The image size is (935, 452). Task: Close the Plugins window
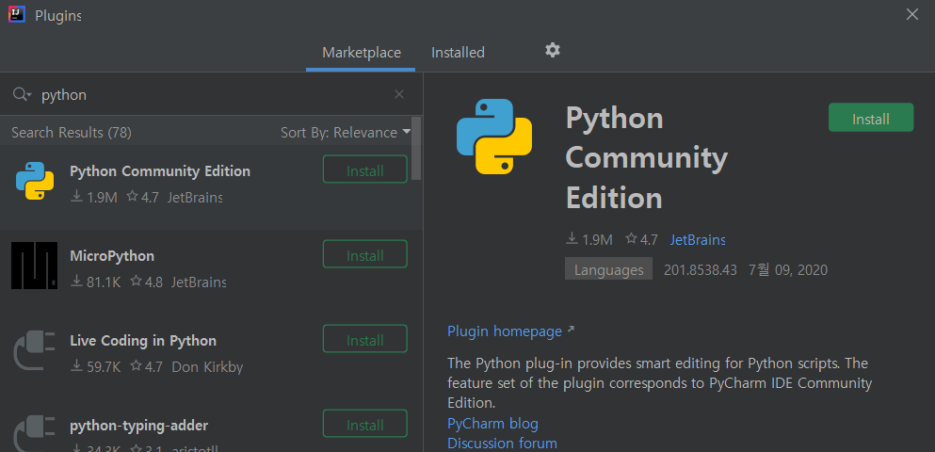click(x=912, y=14)
